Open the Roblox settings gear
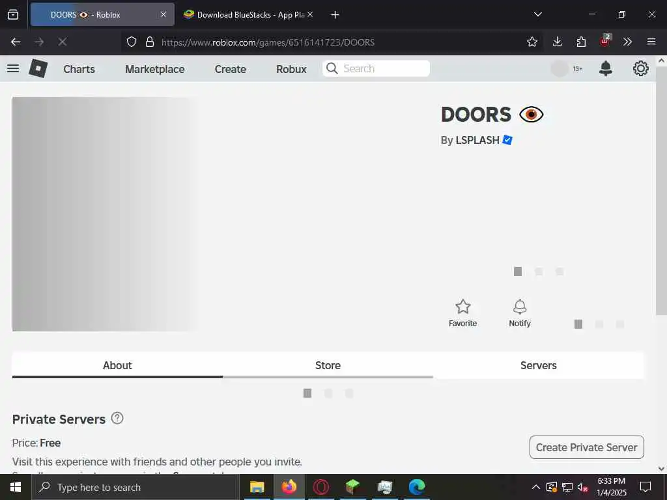 click(x=640, y=68)
